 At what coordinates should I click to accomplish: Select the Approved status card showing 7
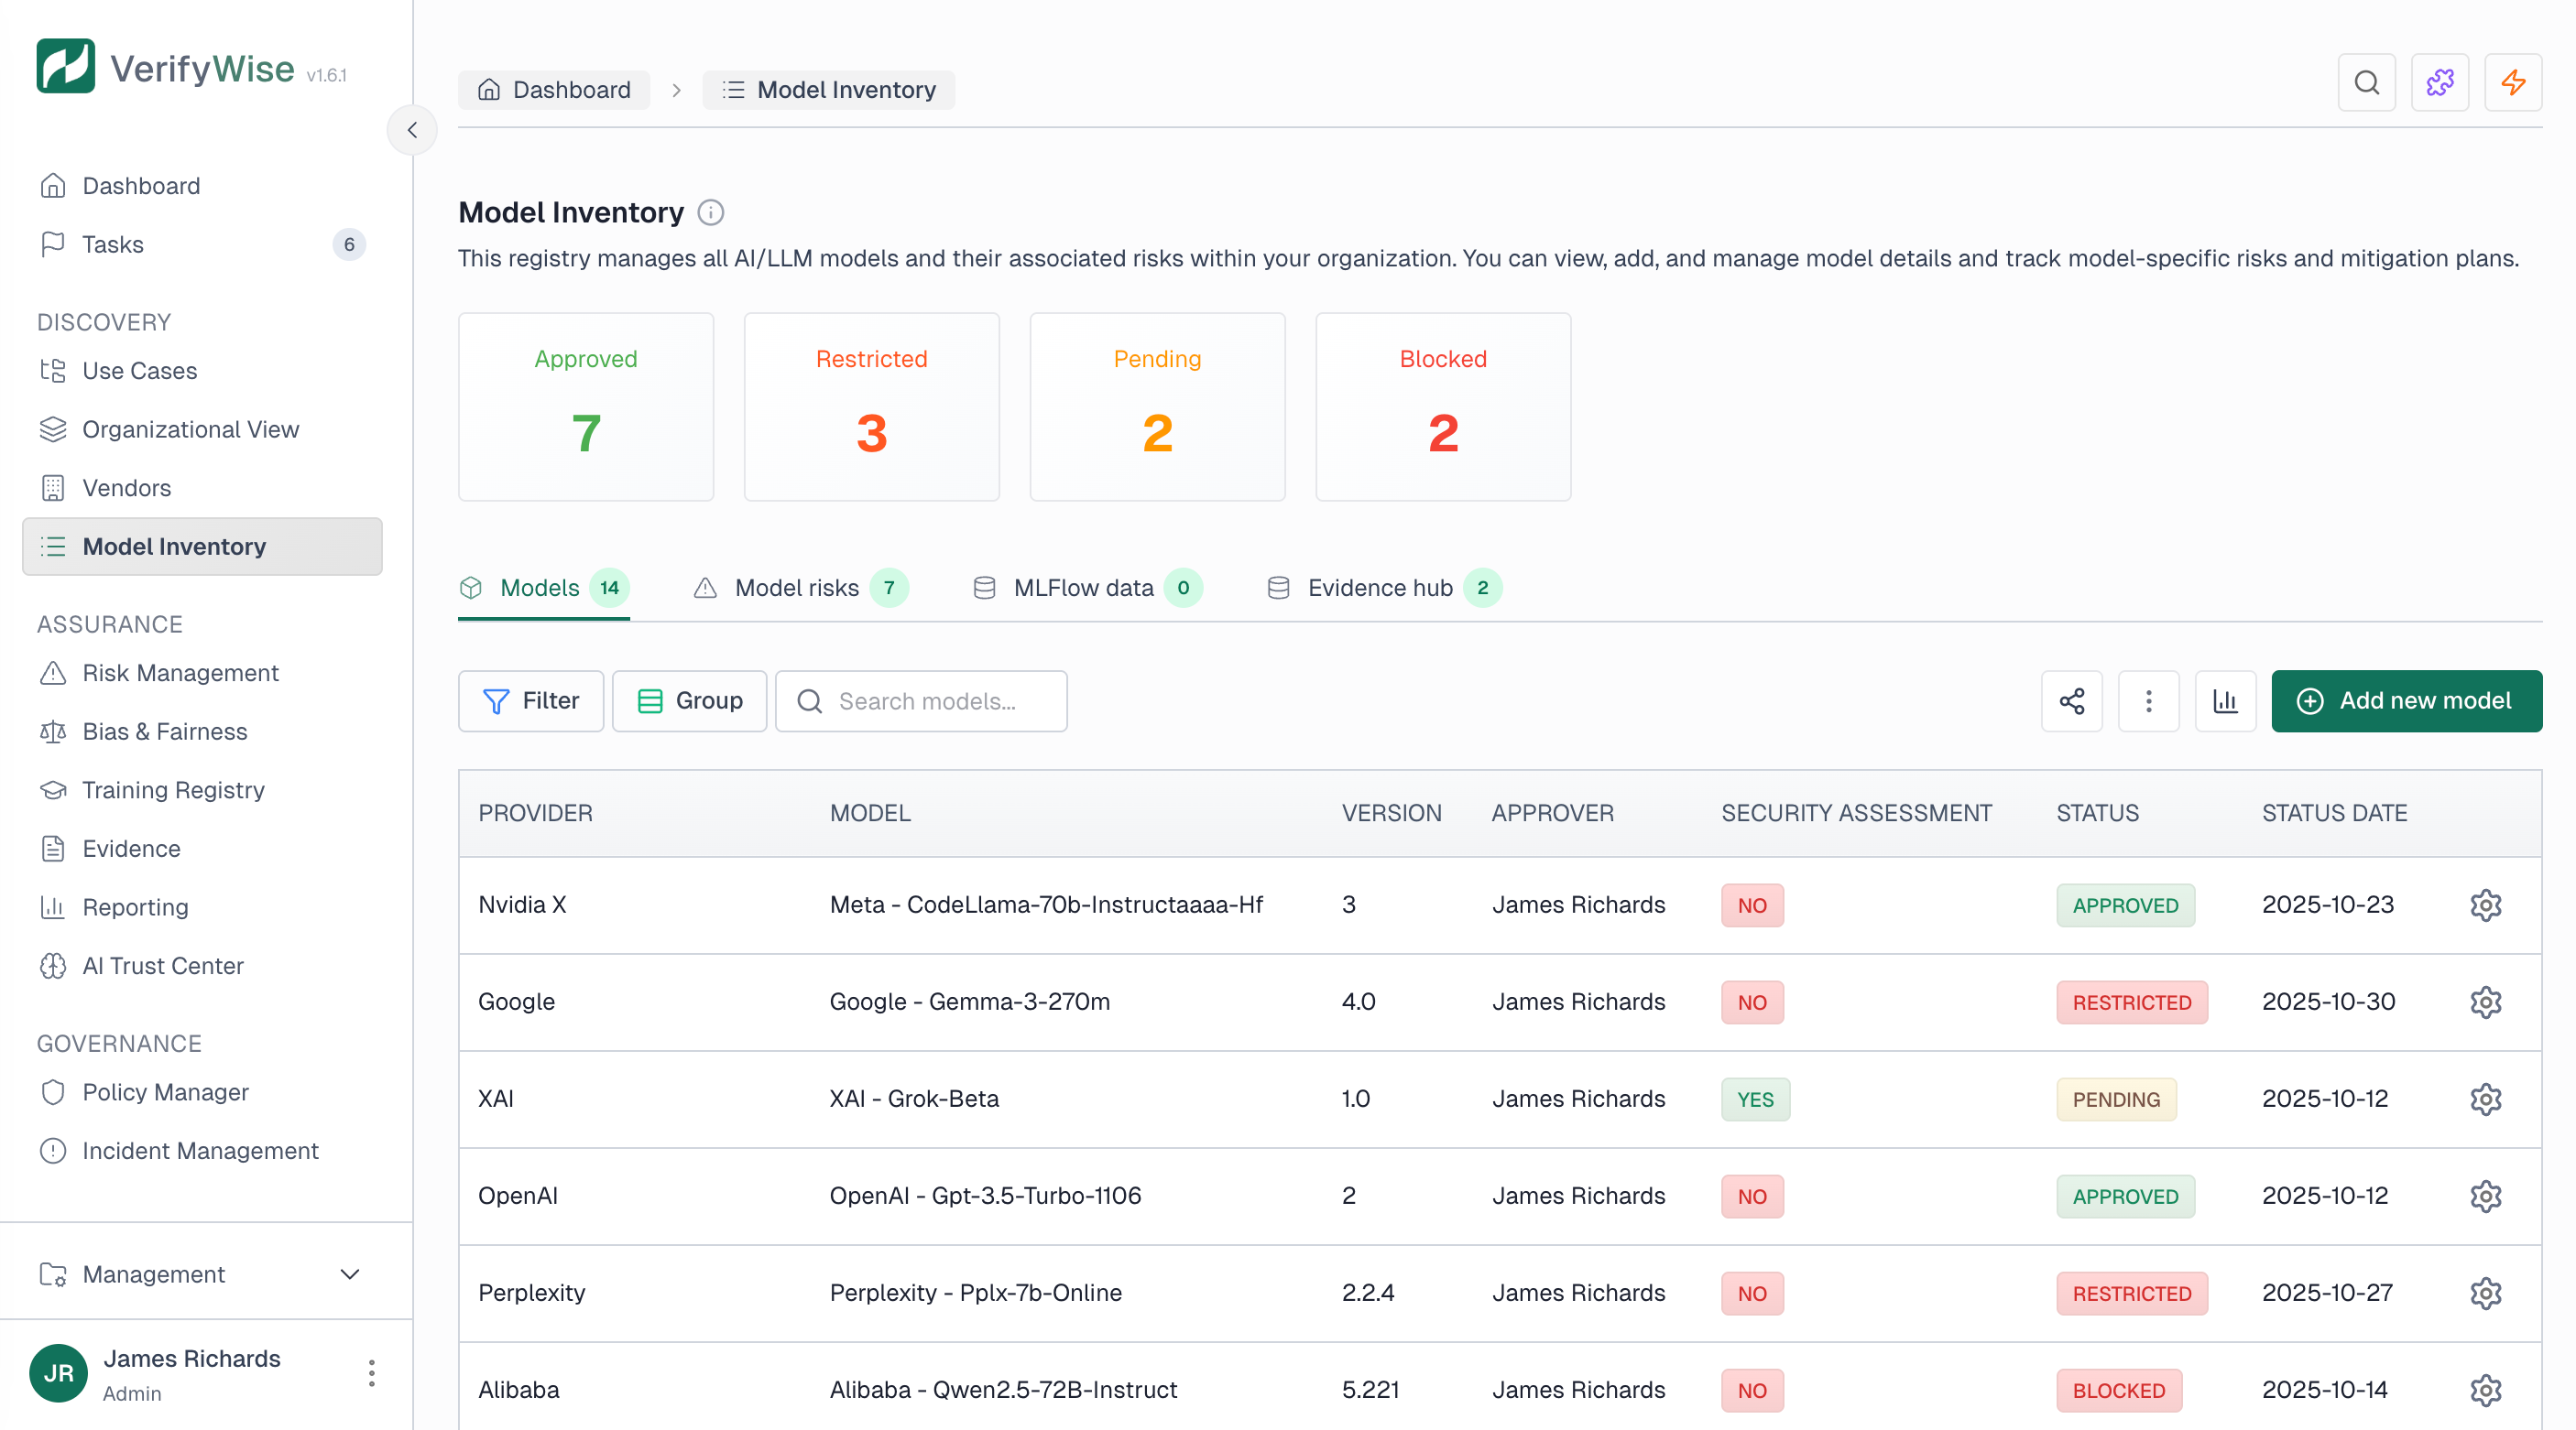tap(586, 406)
